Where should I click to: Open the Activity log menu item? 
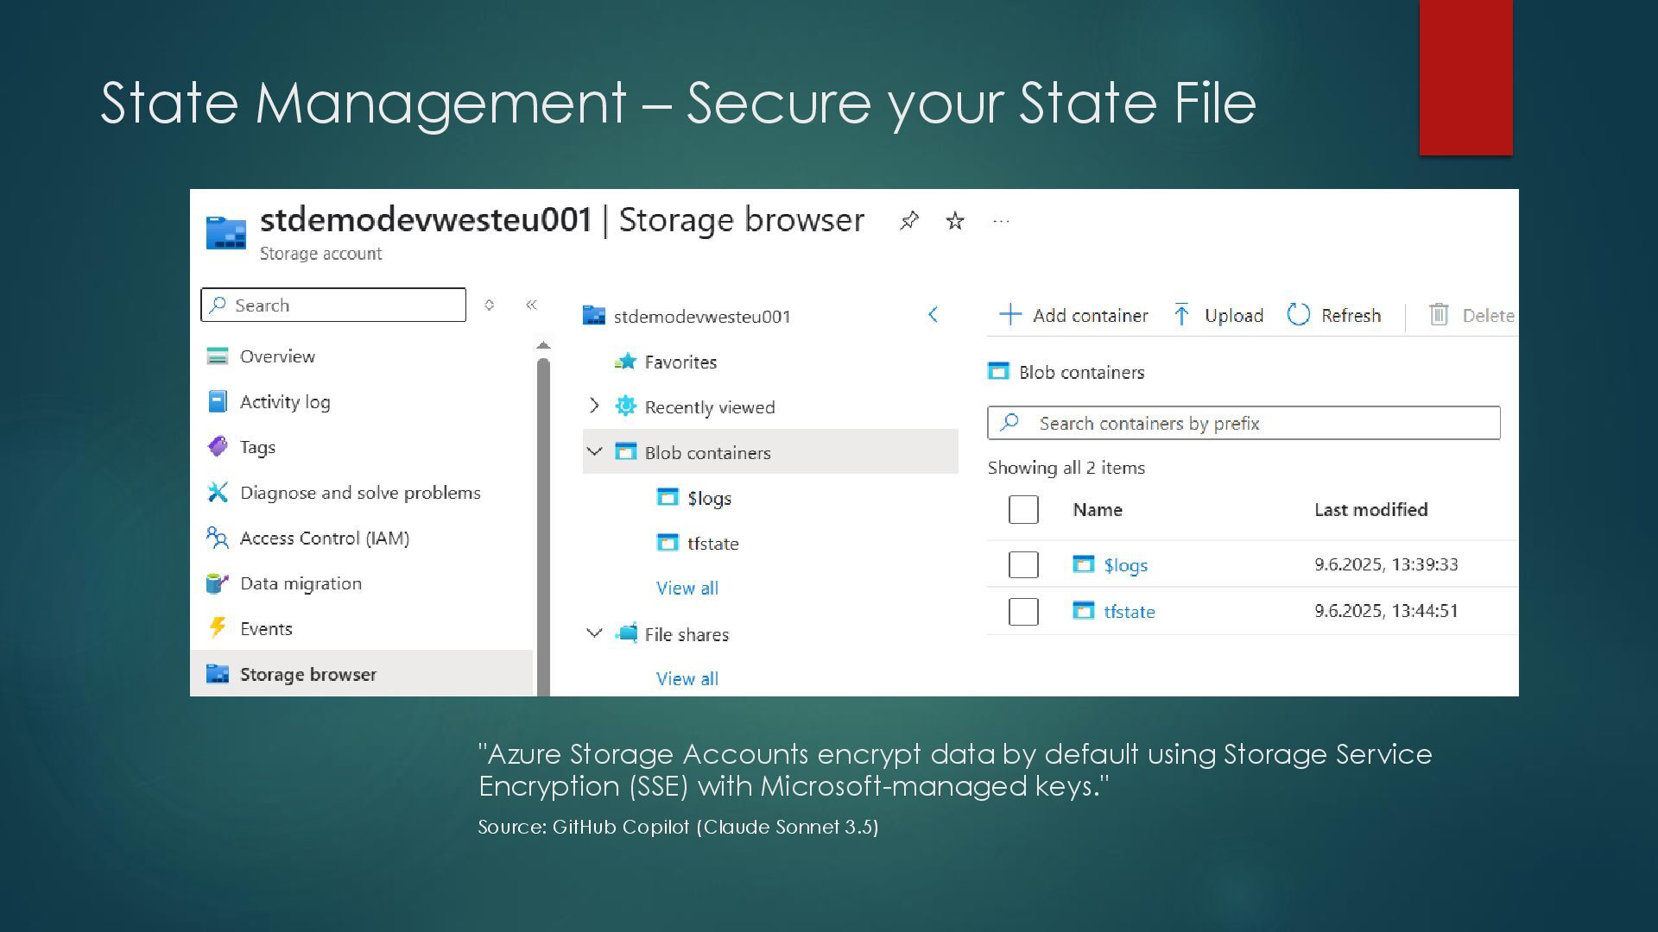284,401
